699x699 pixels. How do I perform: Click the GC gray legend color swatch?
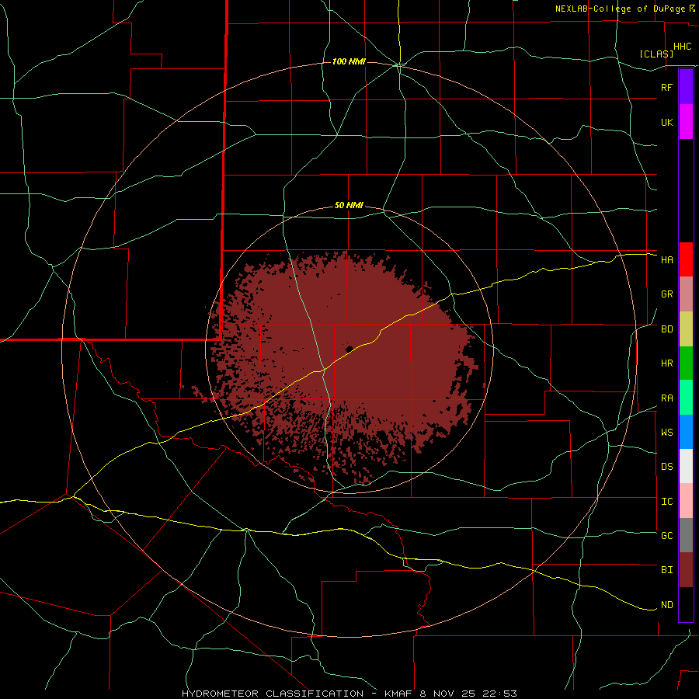pos(686,535)
